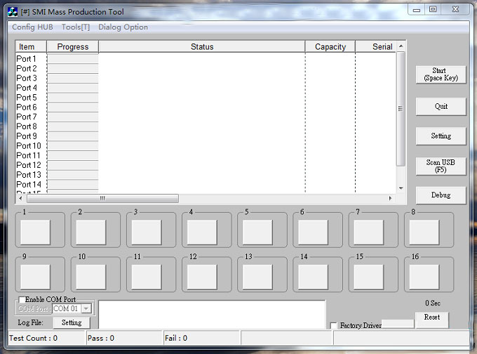Open Setting from the right-side buttons
The height and width of the screenshot is (354, 477).
[441, 136]
